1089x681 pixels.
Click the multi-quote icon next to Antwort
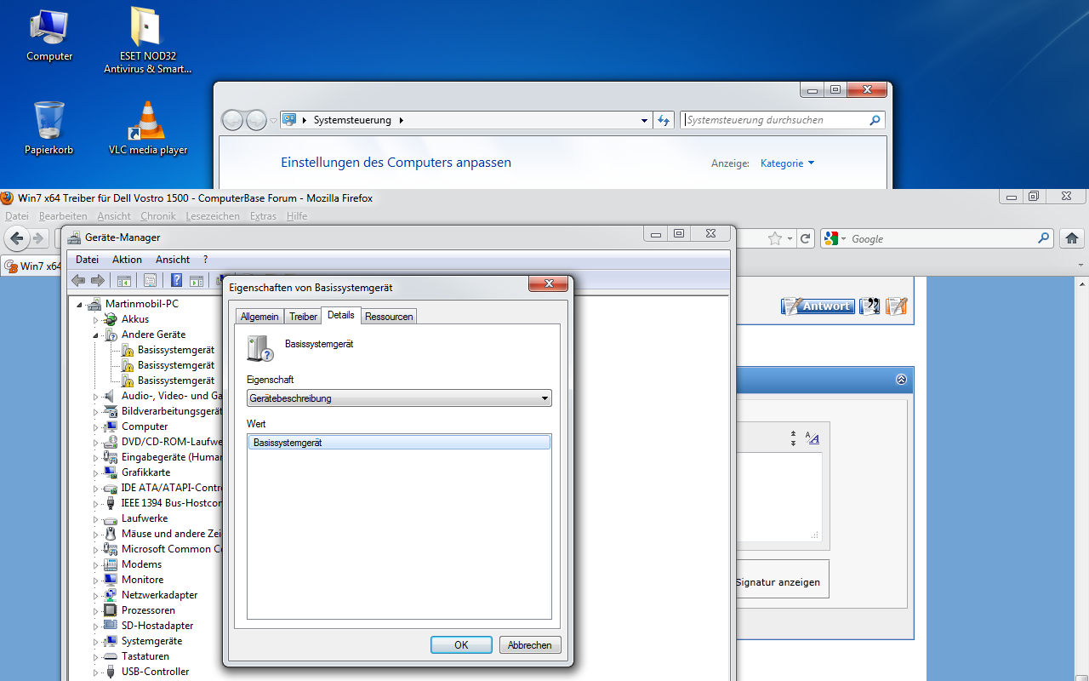click(869, 306)
